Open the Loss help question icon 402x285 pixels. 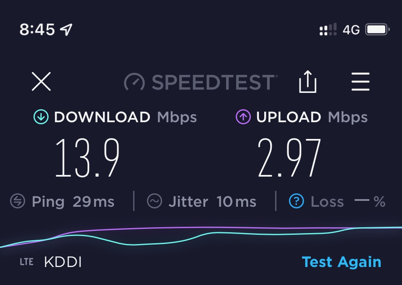(296, 201)
